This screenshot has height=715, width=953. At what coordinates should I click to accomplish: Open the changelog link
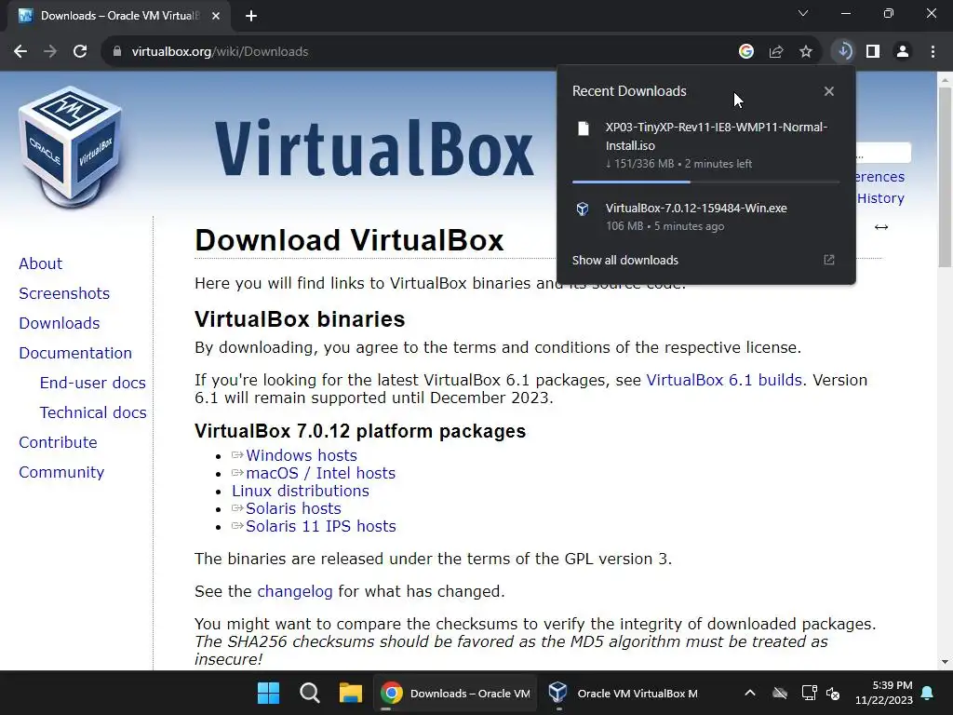click(295, 591)
